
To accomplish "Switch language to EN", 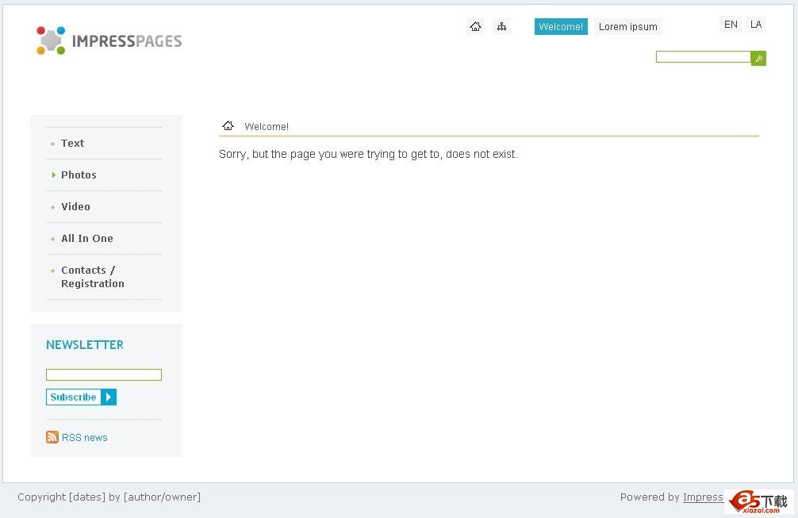I will coord(731,25).
